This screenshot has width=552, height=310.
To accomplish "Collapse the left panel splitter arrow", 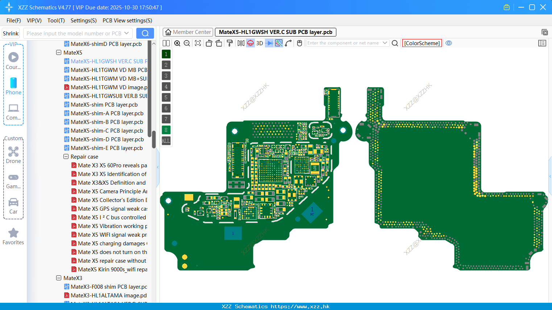I will point(158,167).
